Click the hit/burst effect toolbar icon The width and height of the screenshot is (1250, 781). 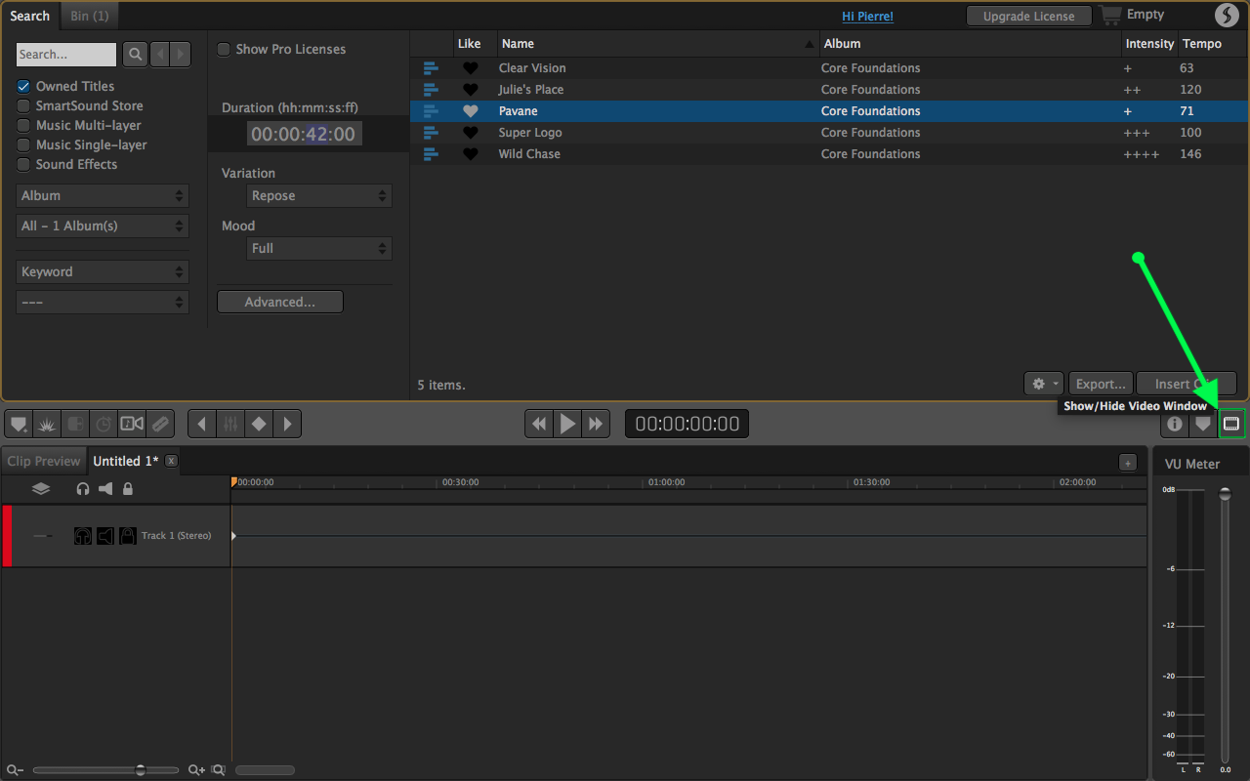point(47,424)
